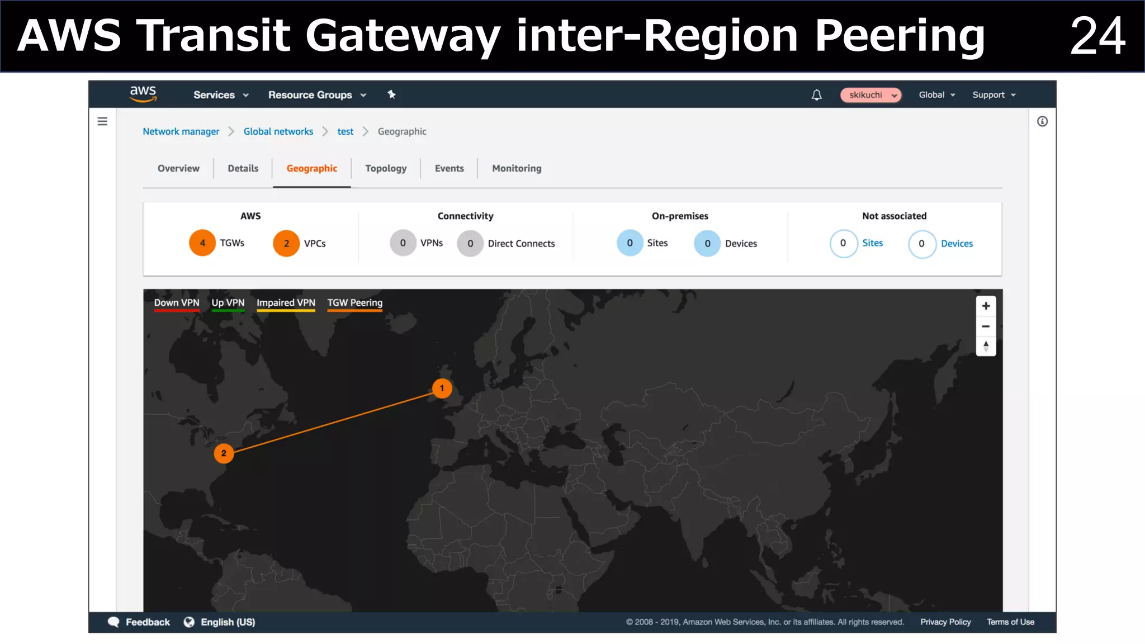Click the Direct Connects label
This screenshot has width=1145, height=644.
pos(521,244)
